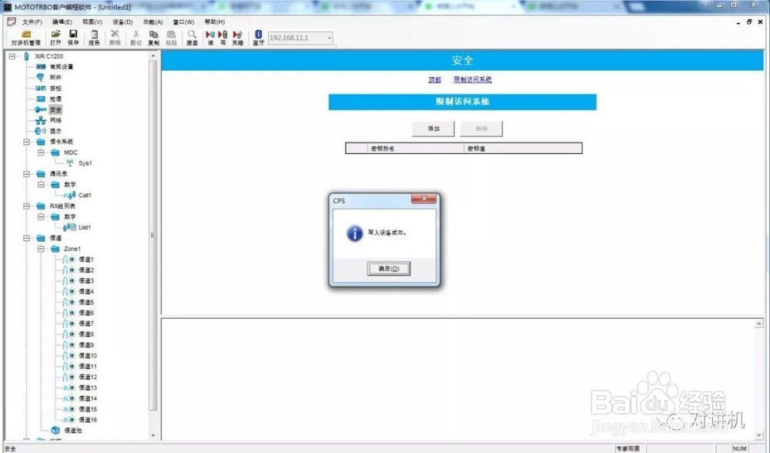The image size is (770, 453).
Task: Select the List1 RX group list item
Action: click(85, 227)
